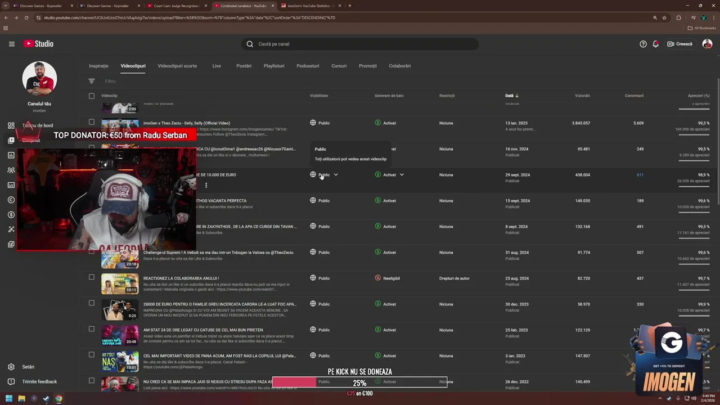Open the Chrome tab search dropdown

6,6
